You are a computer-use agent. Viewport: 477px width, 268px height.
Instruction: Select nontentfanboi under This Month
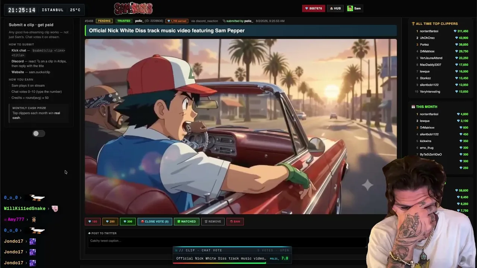(429, 114)
